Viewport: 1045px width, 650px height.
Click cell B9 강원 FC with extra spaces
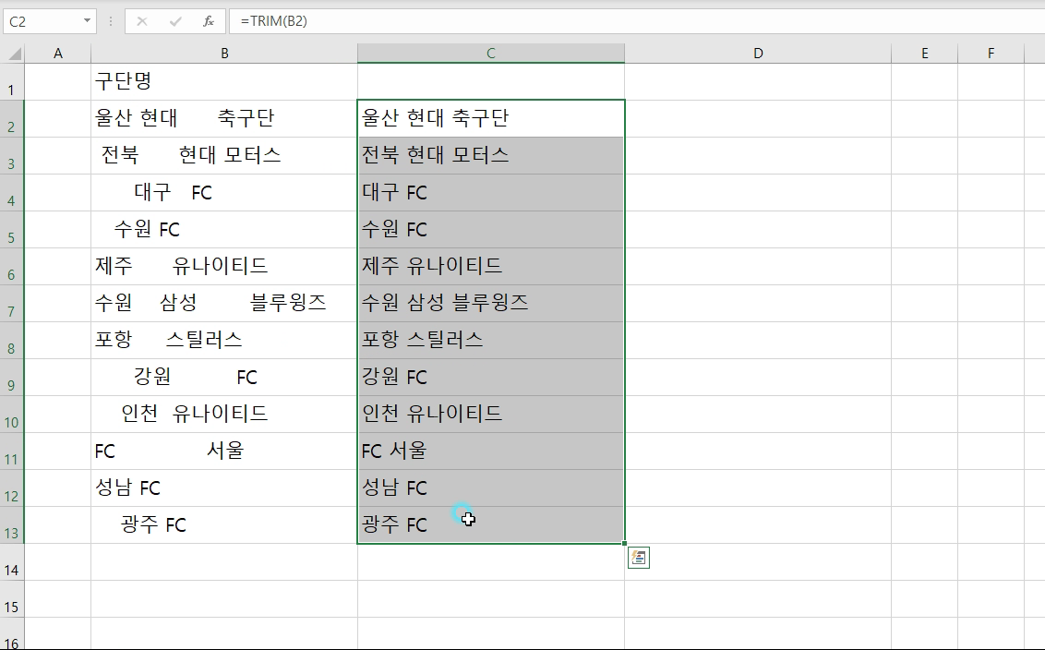[x=224, y=378]
